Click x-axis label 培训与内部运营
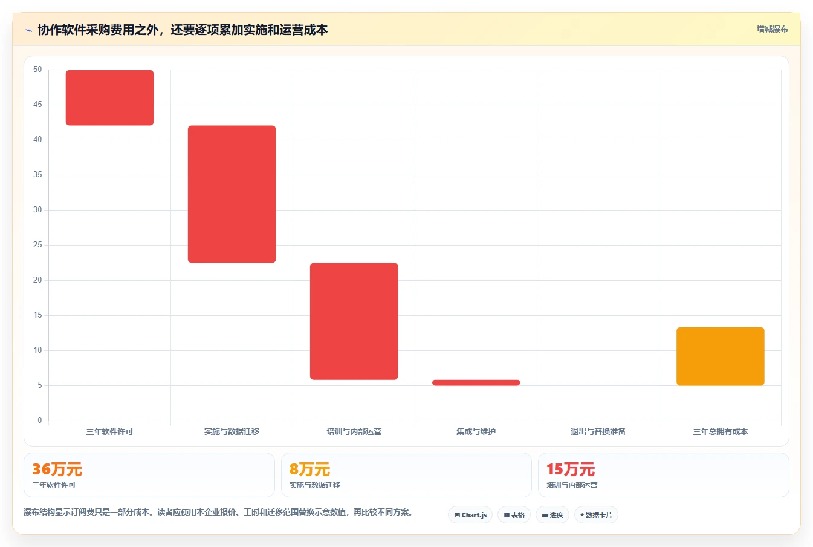This screenshot has height=547, width=813. click(x=354, y=431)
